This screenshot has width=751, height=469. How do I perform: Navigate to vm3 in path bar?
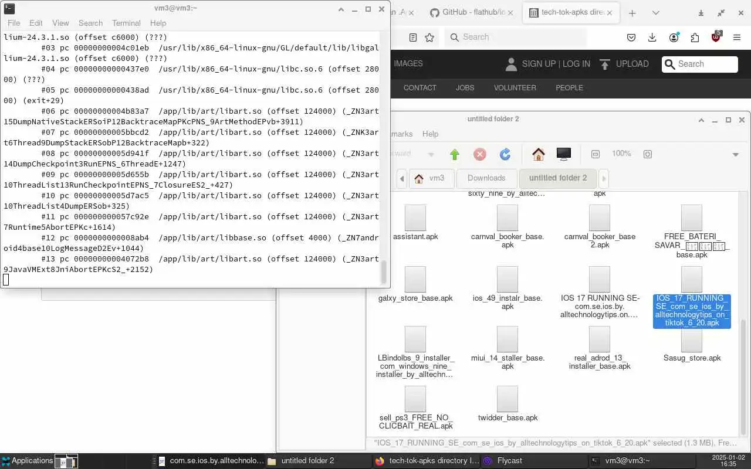coord(431,178)
